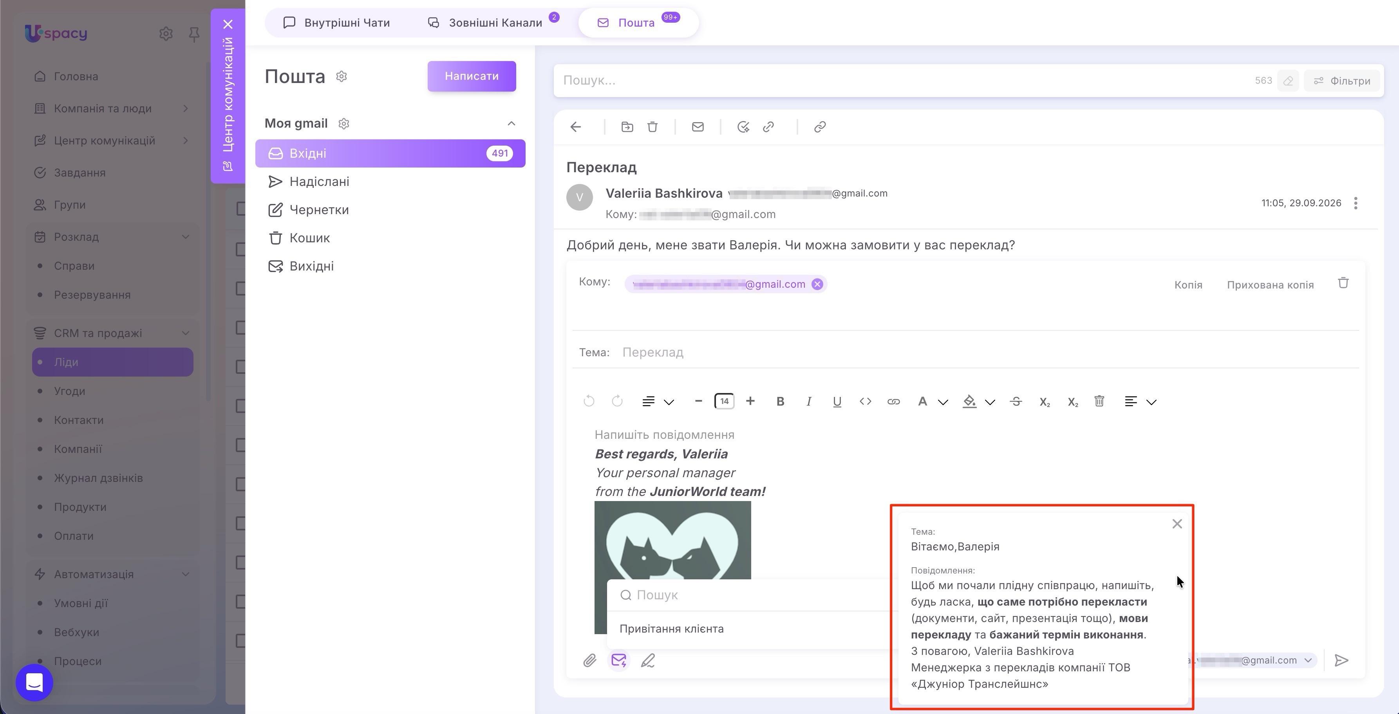Undo last edit in editor
1399x714 pixels.
[589, 401]
